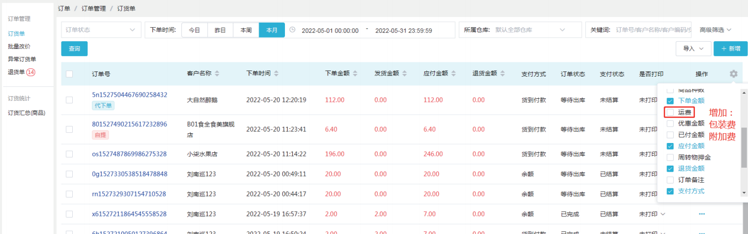Viewport: 748px width, 234px height.
Task: Sort by 下单金额 using its sort arrows
Action: click(356, 74)
